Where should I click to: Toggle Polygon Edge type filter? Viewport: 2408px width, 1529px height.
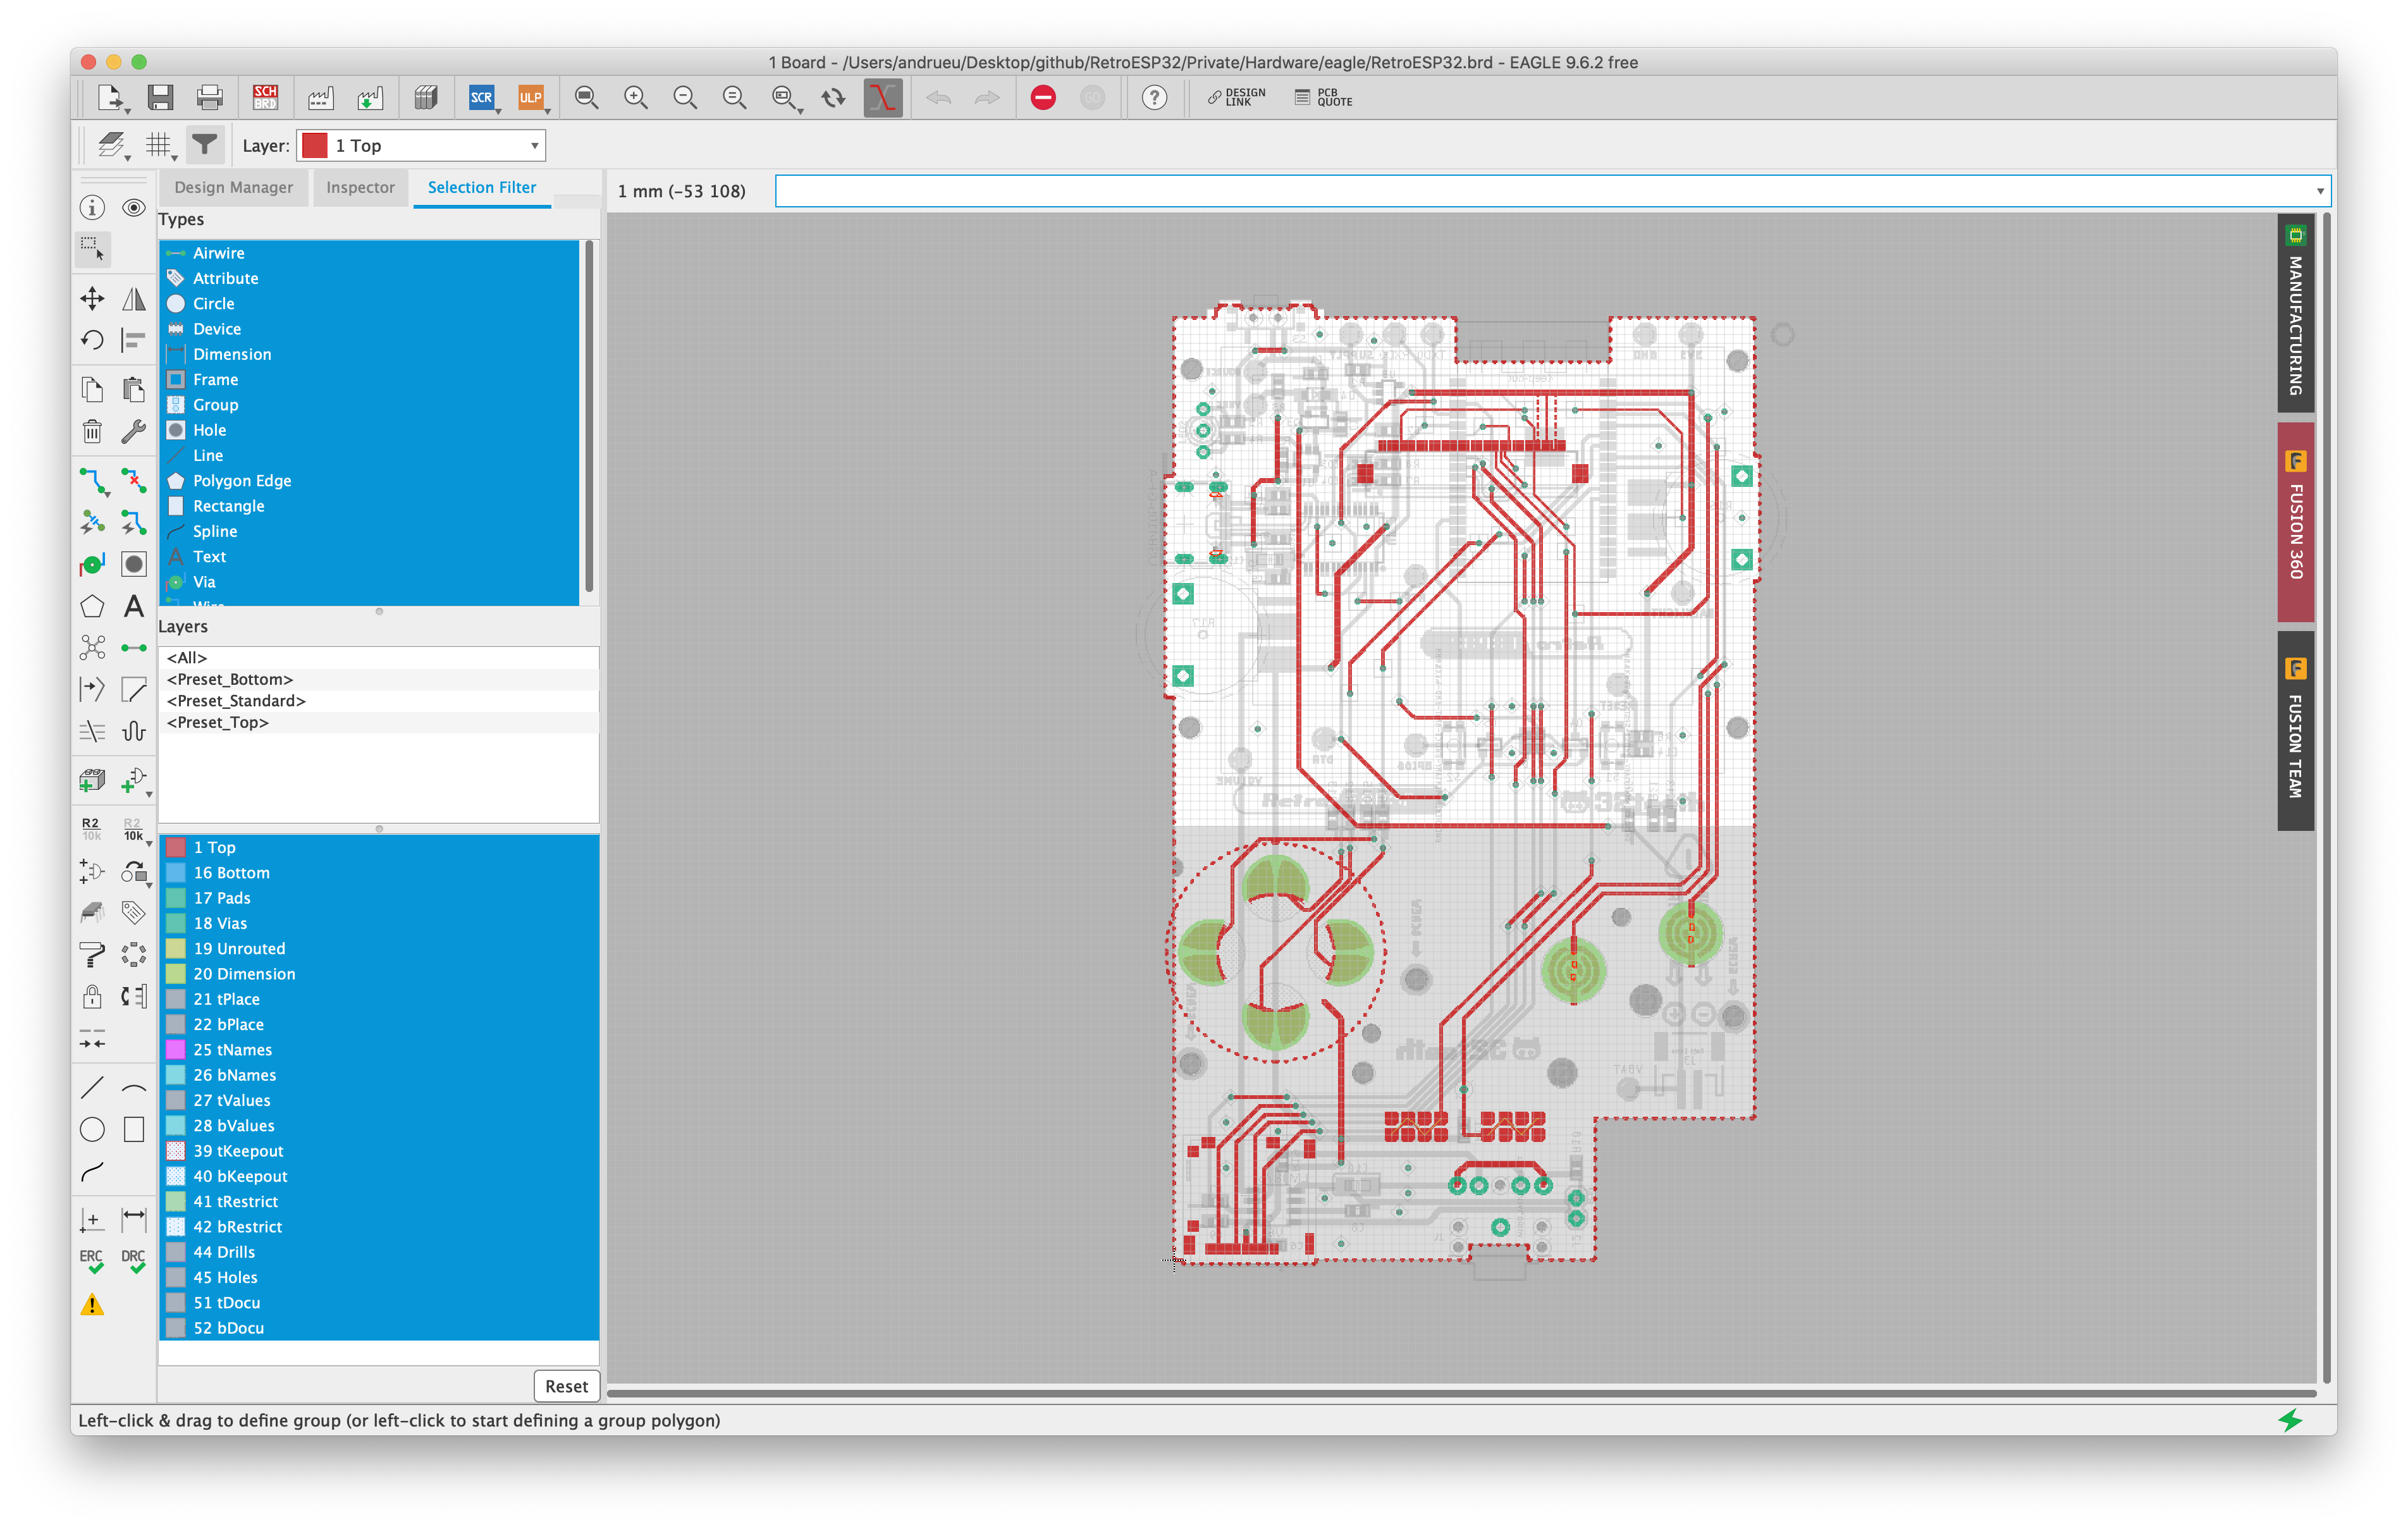(x=369, y=481)
